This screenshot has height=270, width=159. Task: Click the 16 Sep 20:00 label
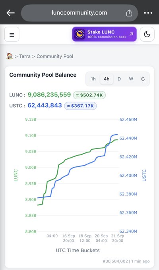click(x=68, y=238)
